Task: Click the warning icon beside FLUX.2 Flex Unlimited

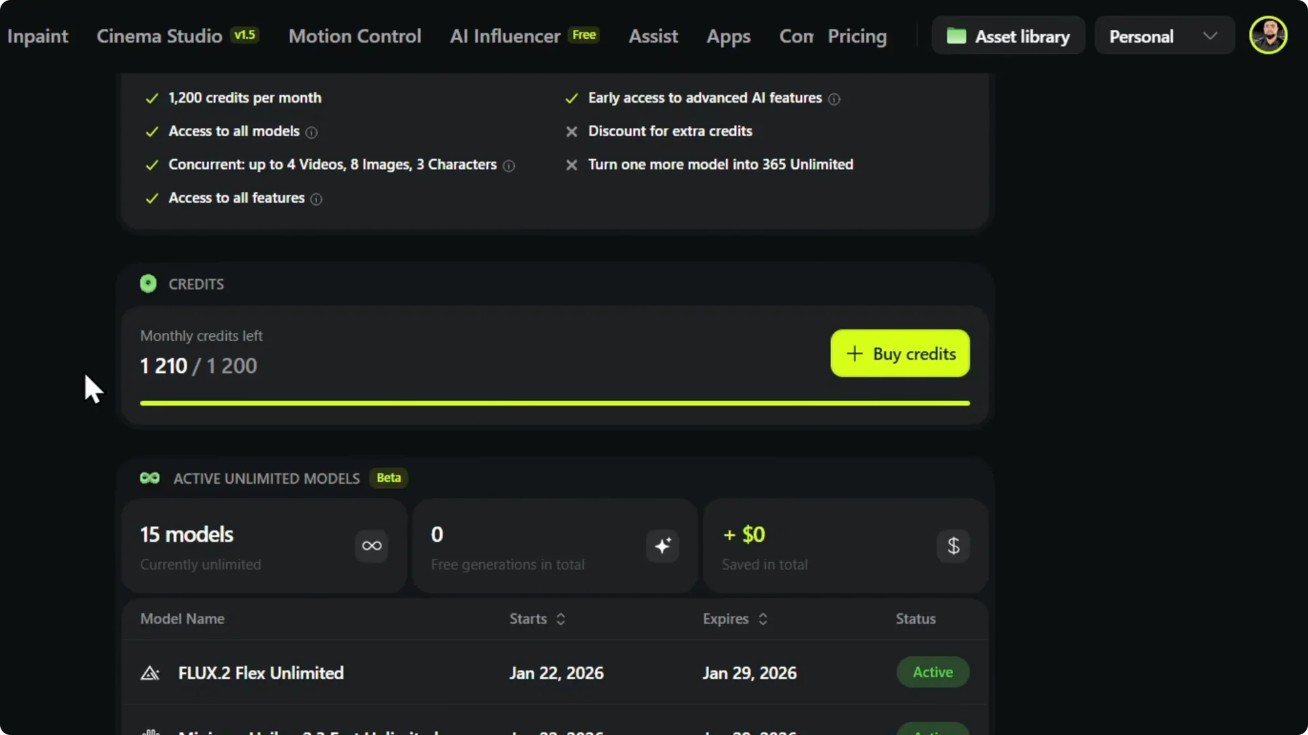Action: (x=150, y=672)
